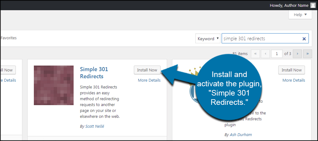Open More Details for Ash Durham's plugin
This screenshot has height=141, width=318.
pos(294,80)
